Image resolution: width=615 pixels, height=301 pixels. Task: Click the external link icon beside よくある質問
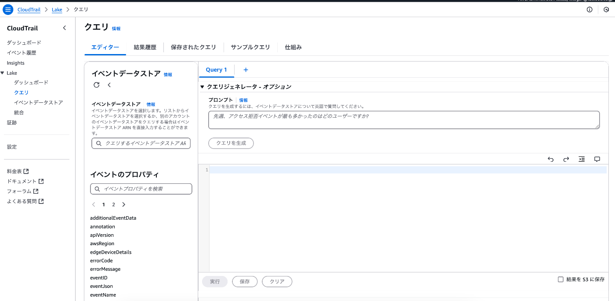41,201
